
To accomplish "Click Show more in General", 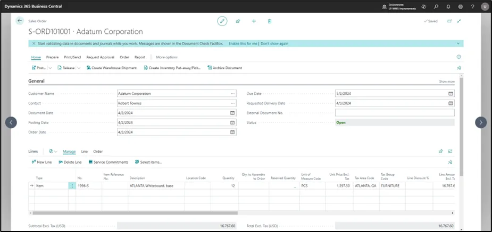I will click(446, 81).
